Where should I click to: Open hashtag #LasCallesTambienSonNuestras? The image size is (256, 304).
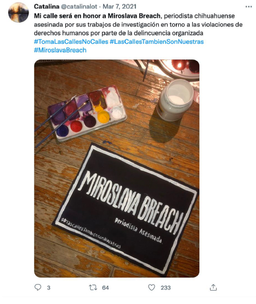(x=157, y=42)
